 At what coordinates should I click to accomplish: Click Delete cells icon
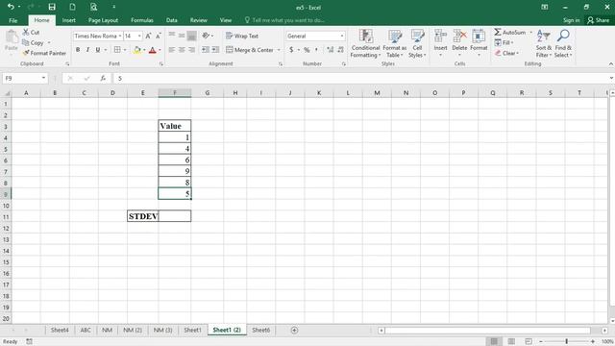tap(459, 37)
